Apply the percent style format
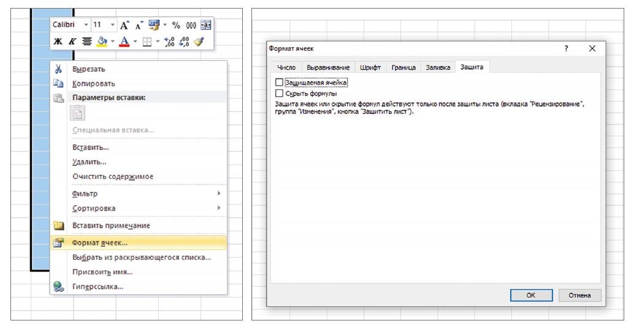 [176, 25]
